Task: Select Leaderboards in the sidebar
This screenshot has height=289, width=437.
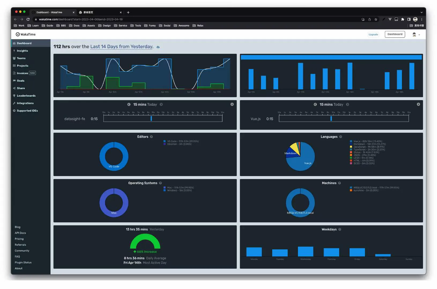Action: pos(26,96)
